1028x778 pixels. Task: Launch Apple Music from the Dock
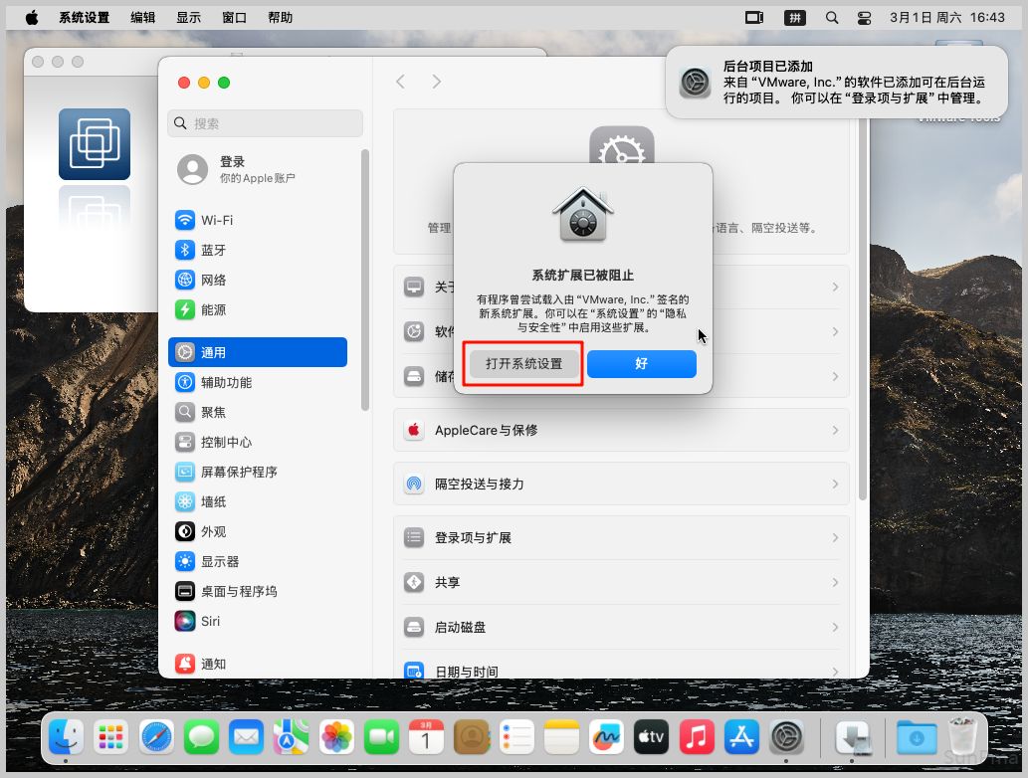(697, 737)
